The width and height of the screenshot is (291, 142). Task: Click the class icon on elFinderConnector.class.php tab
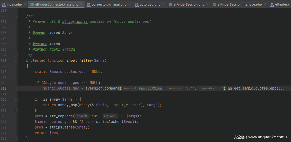(x=32, y=5)
